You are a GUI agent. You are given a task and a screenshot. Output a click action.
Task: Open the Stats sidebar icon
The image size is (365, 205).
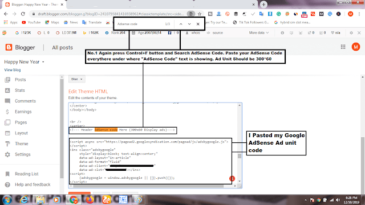(7, 91)
